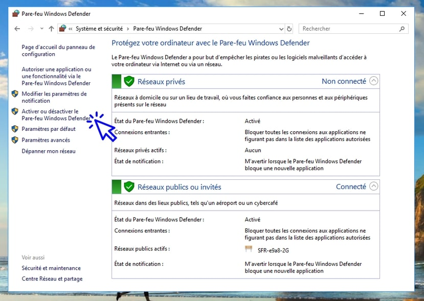This screenshot has height=301, width=424.
Task: Click the back navigation arrow
Action: 17,29
